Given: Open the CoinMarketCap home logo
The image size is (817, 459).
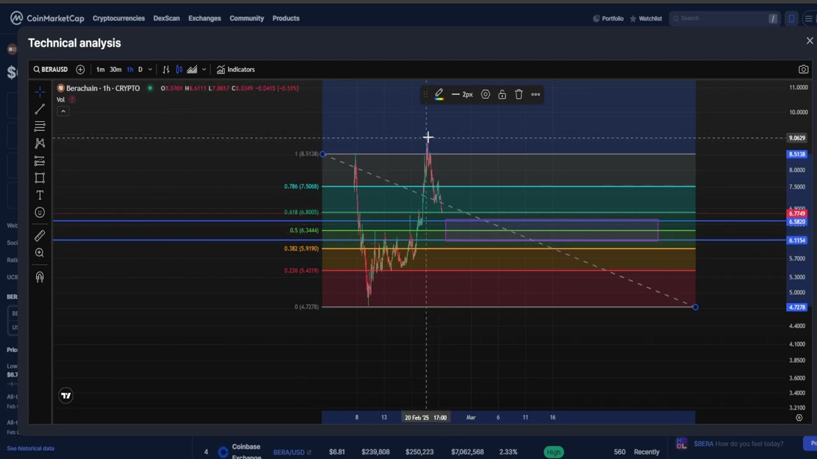Looking at the screenshot, I should [x=47, y=18].
